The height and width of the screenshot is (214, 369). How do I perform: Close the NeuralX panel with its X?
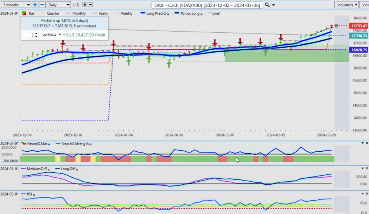(366, 143)
